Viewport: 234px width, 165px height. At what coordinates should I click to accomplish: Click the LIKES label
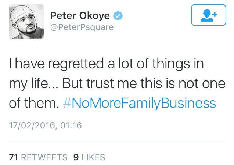coord(93,157)
